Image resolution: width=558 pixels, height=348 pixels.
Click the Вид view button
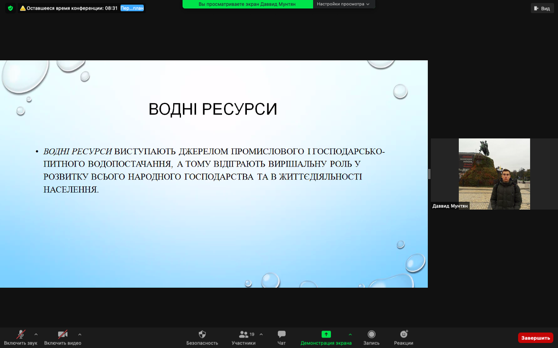[542, 9]
